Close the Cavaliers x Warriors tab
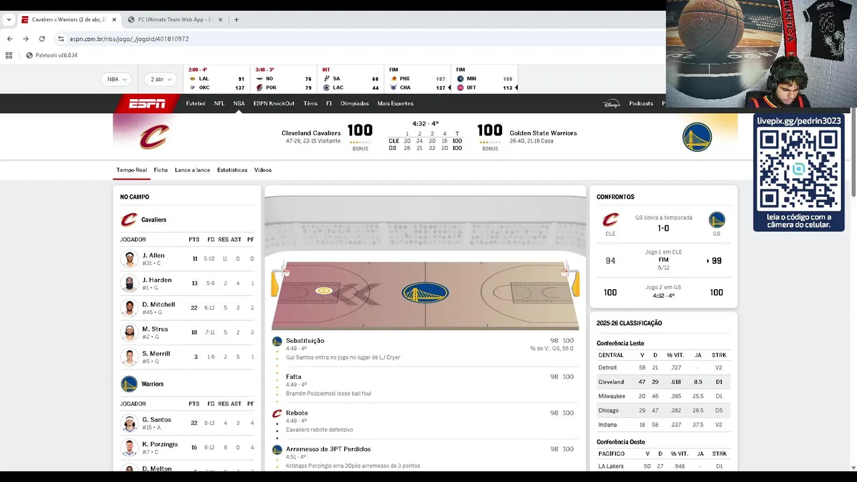Image resolution: width=857 pixels, height=482 pixels. coord(114,19)
